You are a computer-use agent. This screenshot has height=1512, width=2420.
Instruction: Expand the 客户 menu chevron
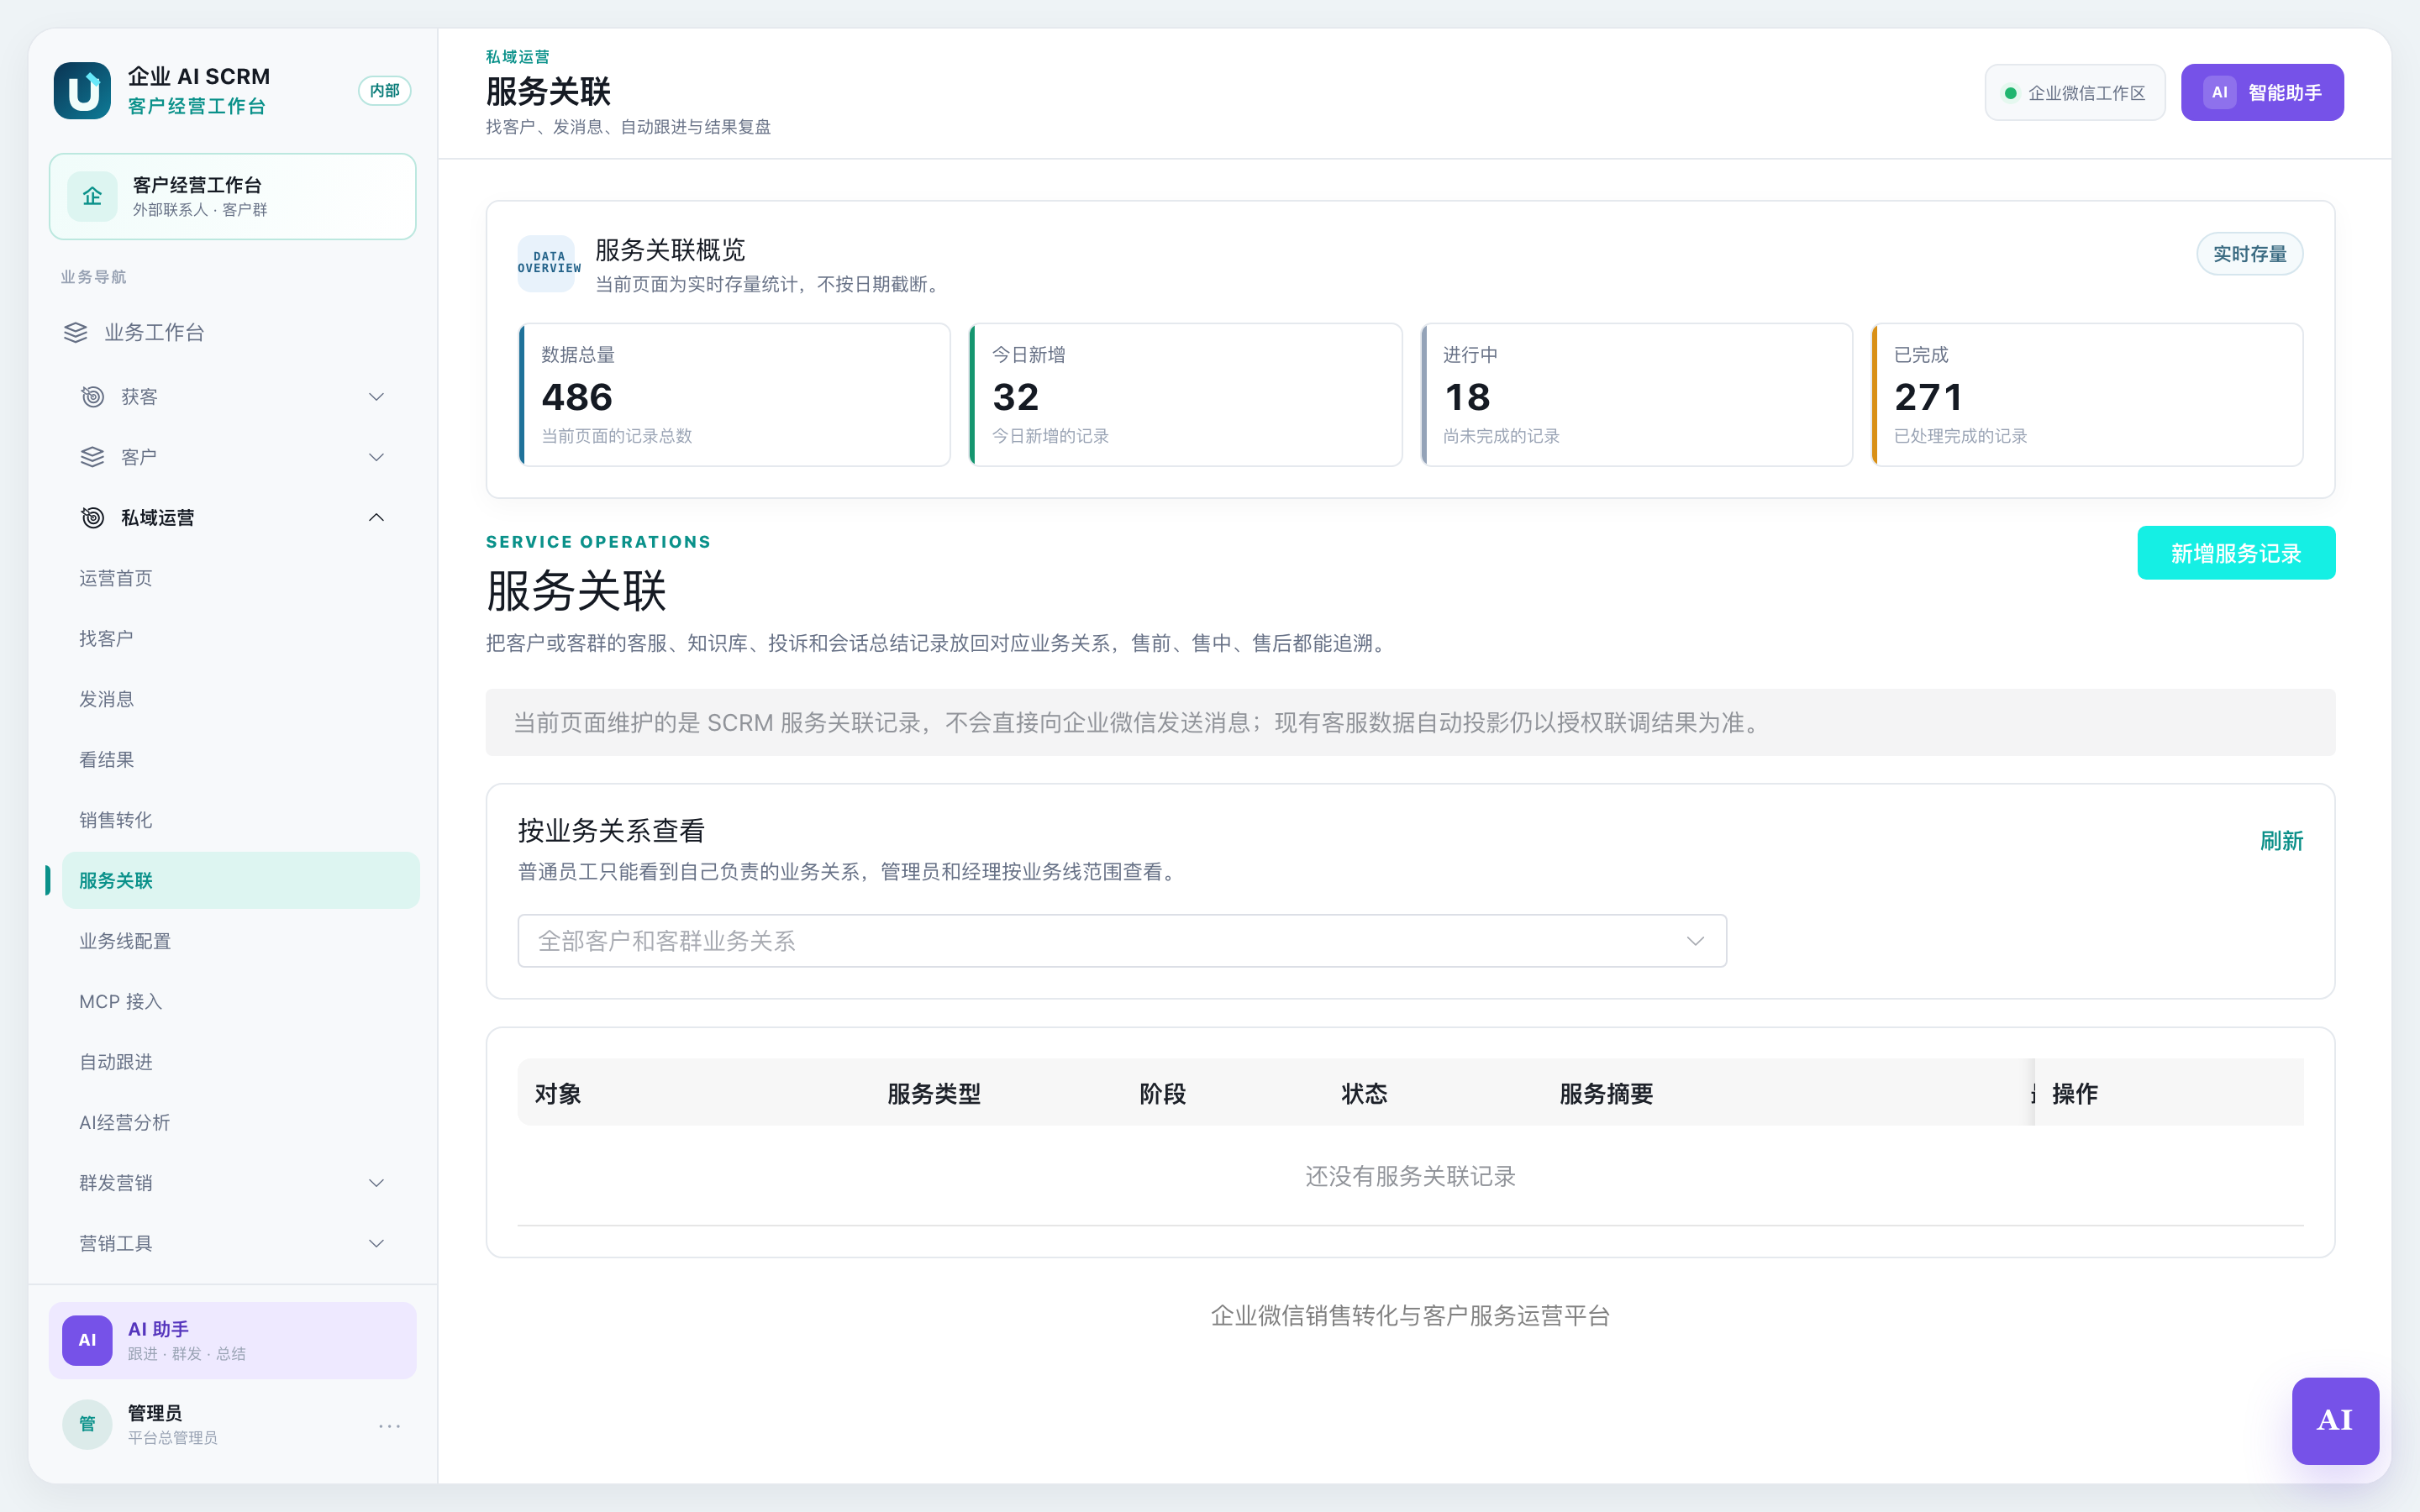tap(376, 457)
